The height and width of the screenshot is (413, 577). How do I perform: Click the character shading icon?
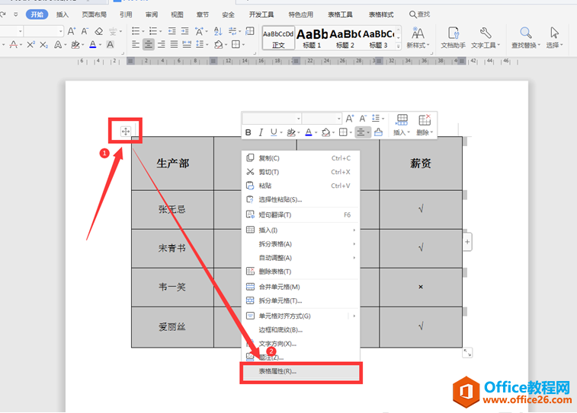[x=110, y=45]
